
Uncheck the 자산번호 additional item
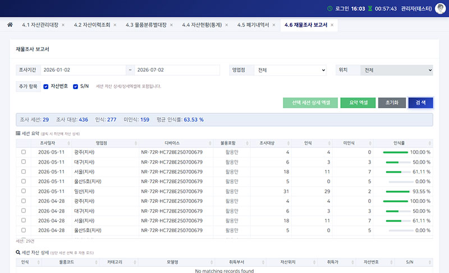coord(46,87)
